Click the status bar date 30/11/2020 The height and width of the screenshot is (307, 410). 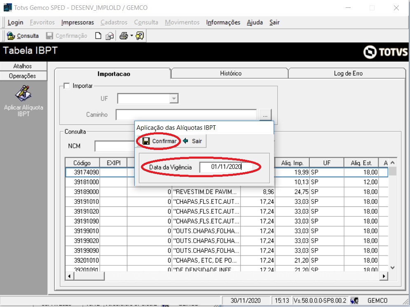click(x=246, y=300)
